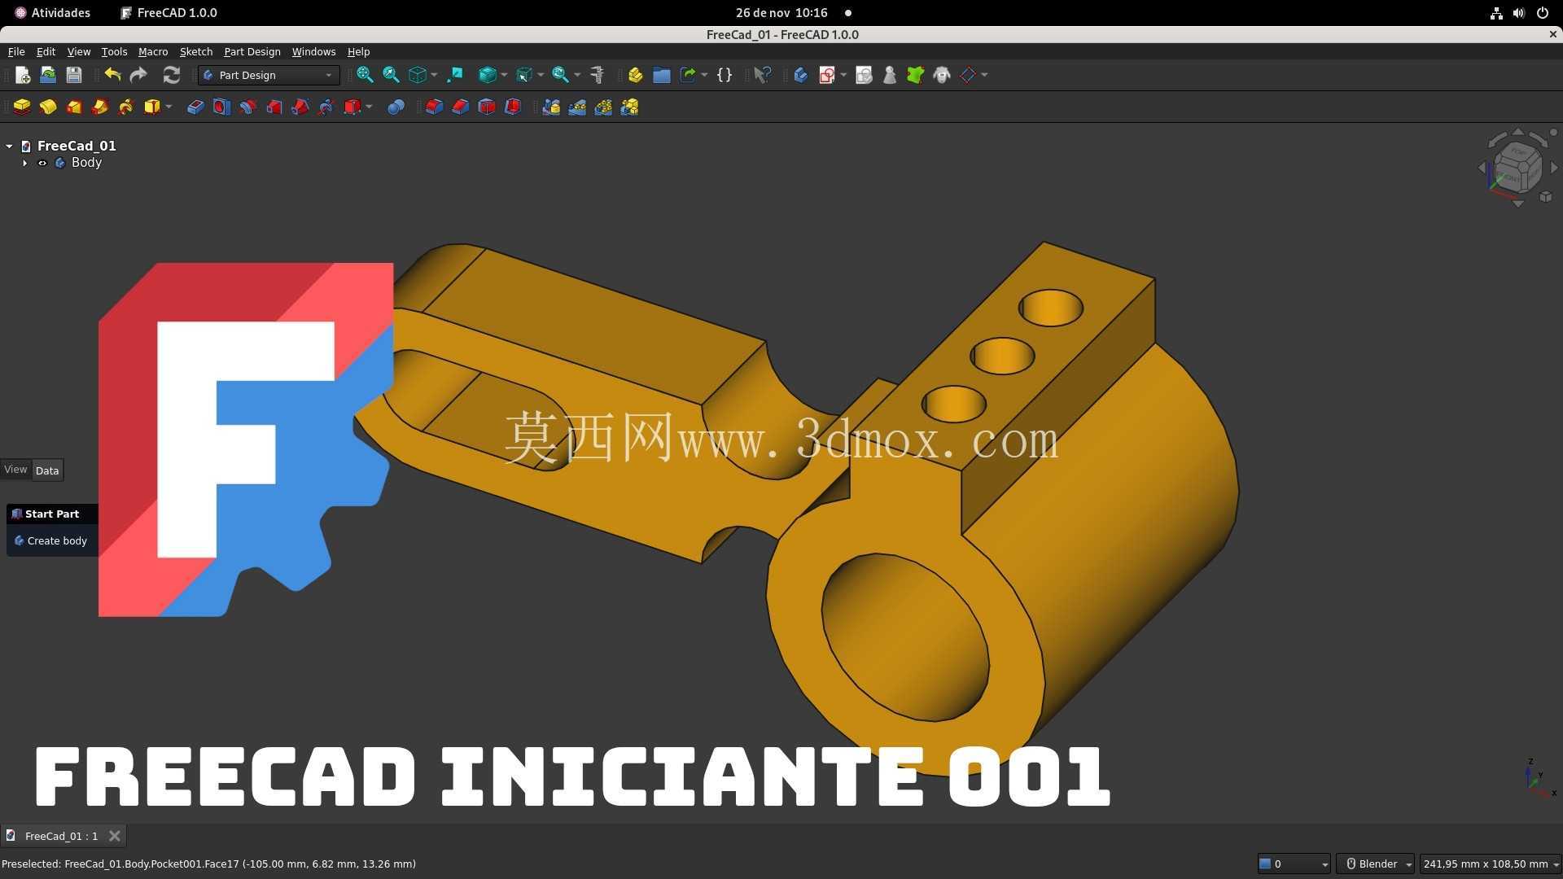Toggle visibility of the Body object
This screenshot has width=1563, height=879.
42,163
